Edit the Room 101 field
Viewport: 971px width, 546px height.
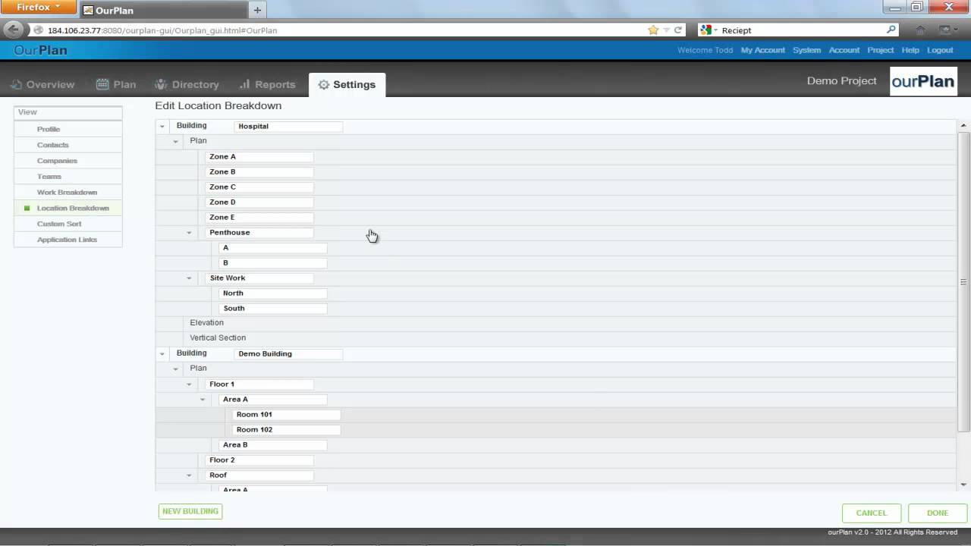tap(287, 415)
